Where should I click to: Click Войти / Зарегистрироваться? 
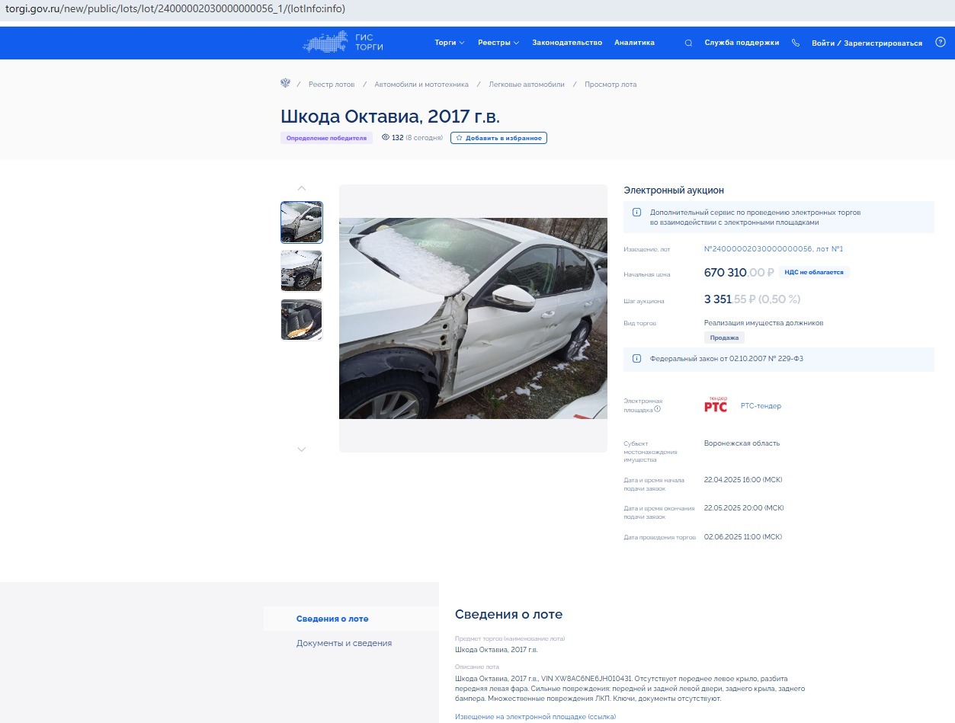click(867, 43)
